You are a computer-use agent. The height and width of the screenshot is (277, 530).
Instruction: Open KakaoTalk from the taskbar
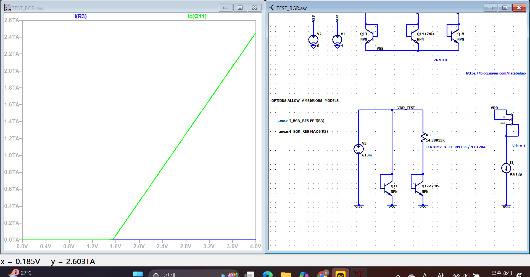(340, 274)
